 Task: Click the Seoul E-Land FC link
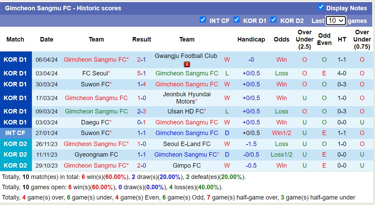click(187, 144)
